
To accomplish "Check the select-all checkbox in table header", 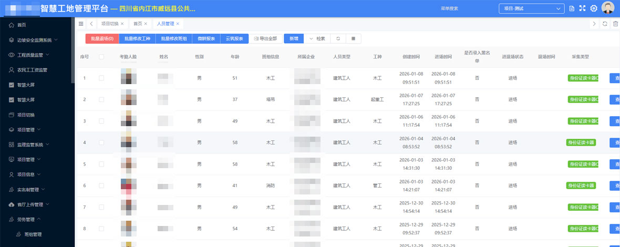I will 101,57.
